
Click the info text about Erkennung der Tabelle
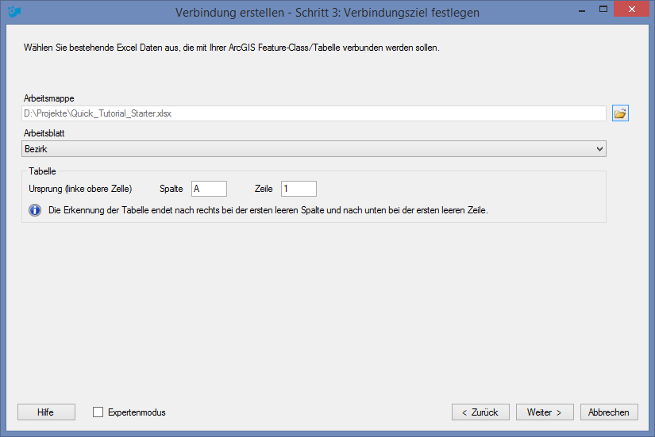tap(268, 210)
